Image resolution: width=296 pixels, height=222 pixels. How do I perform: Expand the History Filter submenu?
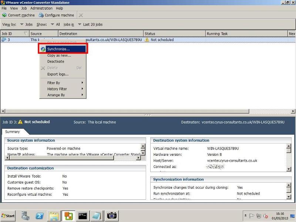click(x=63, y=89)
